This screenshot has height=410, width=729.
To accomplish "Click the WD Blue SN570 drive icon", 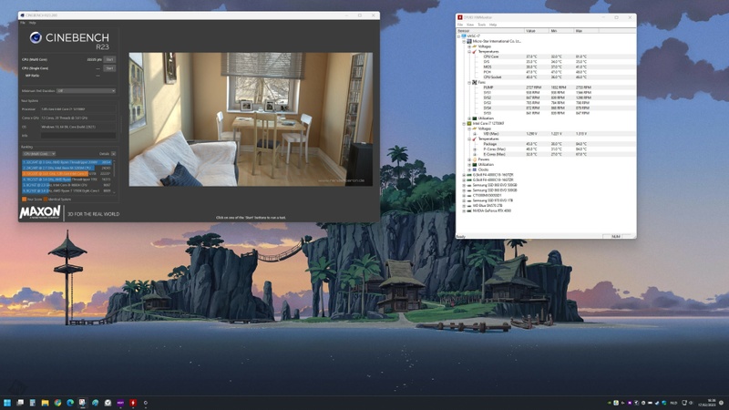I will point(469,206).
